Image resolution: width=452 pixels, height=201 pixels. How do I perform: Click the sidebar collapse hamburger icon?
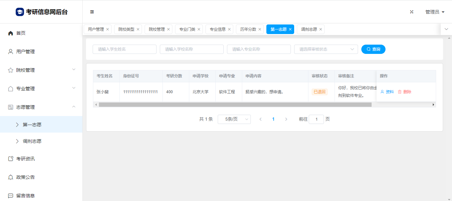(92, 12)
